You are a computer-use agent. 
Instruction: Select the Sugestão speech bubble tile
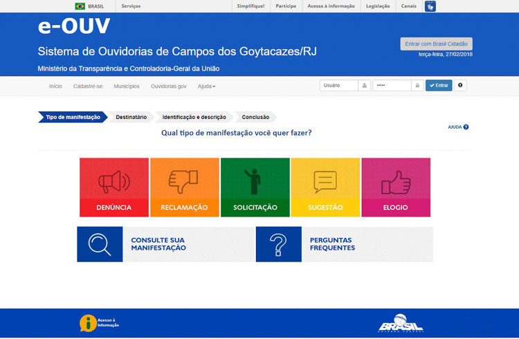point(325,187)
